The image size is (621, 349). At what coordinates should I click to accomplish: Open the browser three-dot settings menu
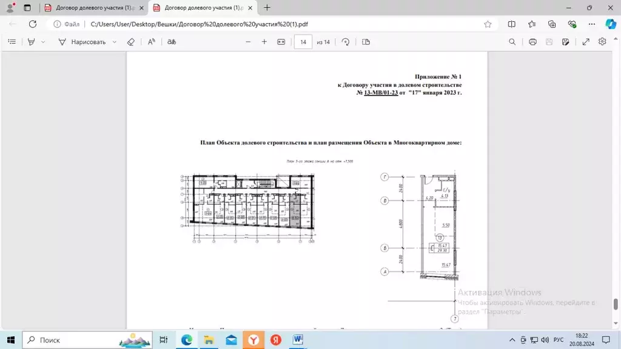click(x=591, y=24)
